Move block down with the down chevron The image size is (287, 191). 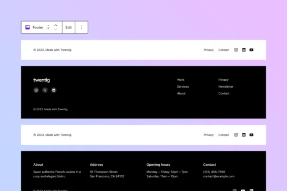(x=56, y=29)
